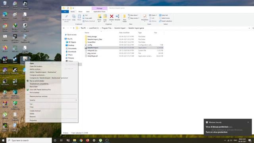
Task: Click Local Disk (C:) in address path
Action: [94, 28]
